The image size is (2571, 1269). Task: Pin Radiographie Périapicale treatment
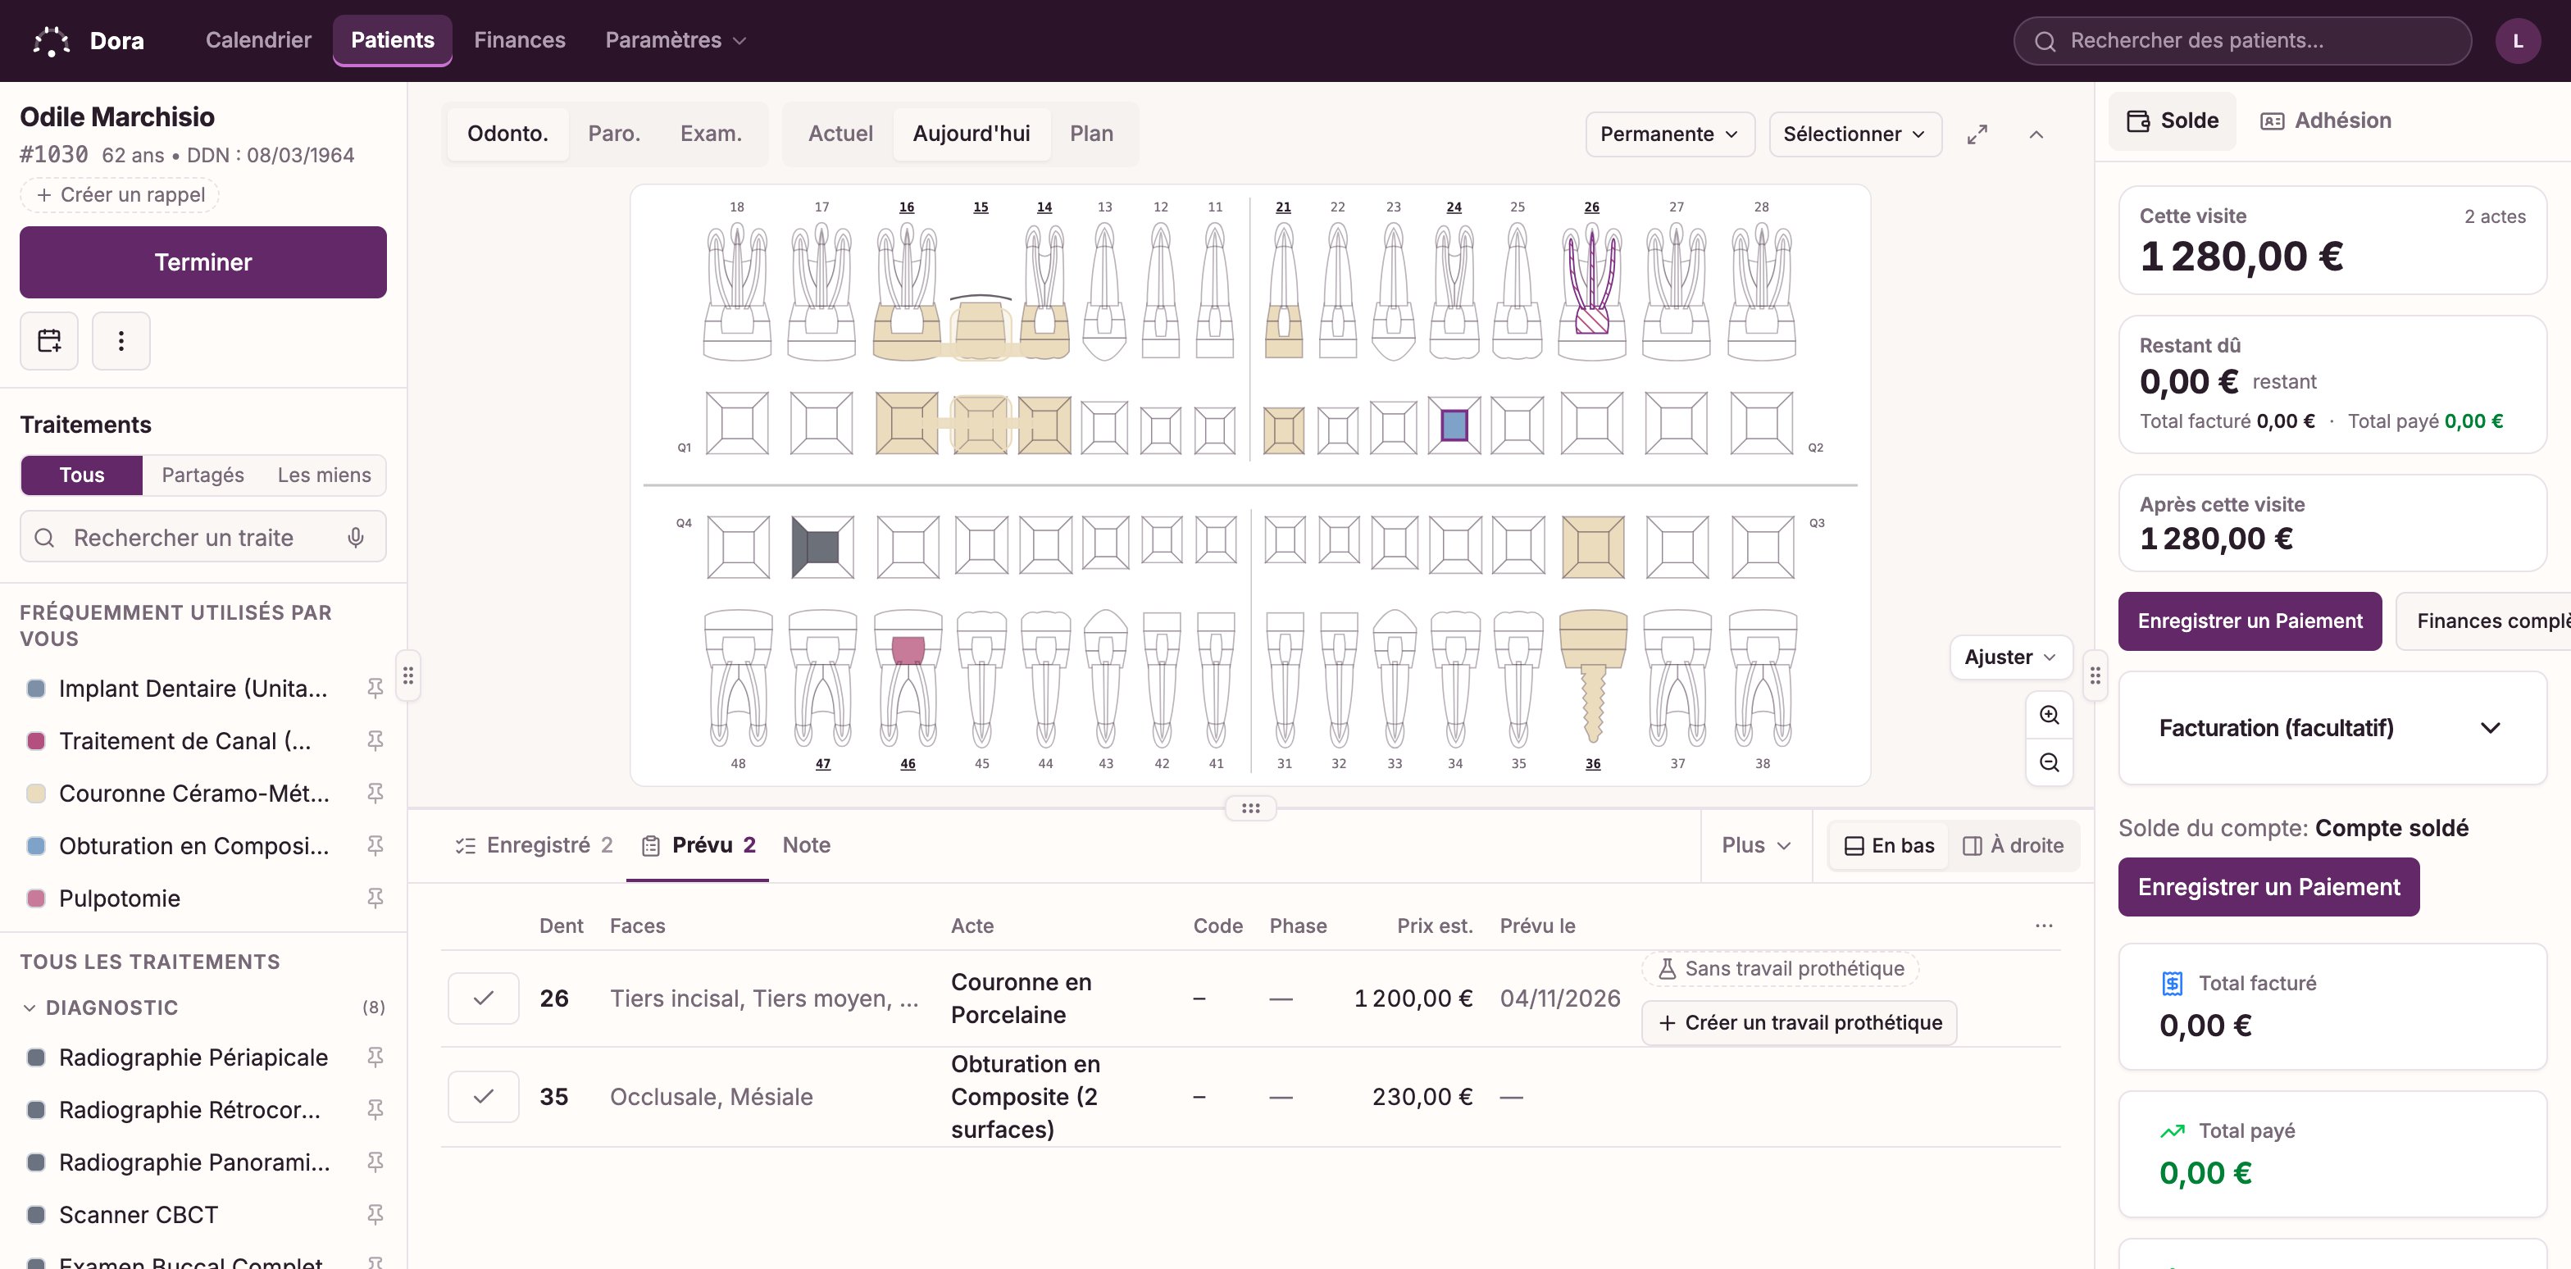point(375,1057)
